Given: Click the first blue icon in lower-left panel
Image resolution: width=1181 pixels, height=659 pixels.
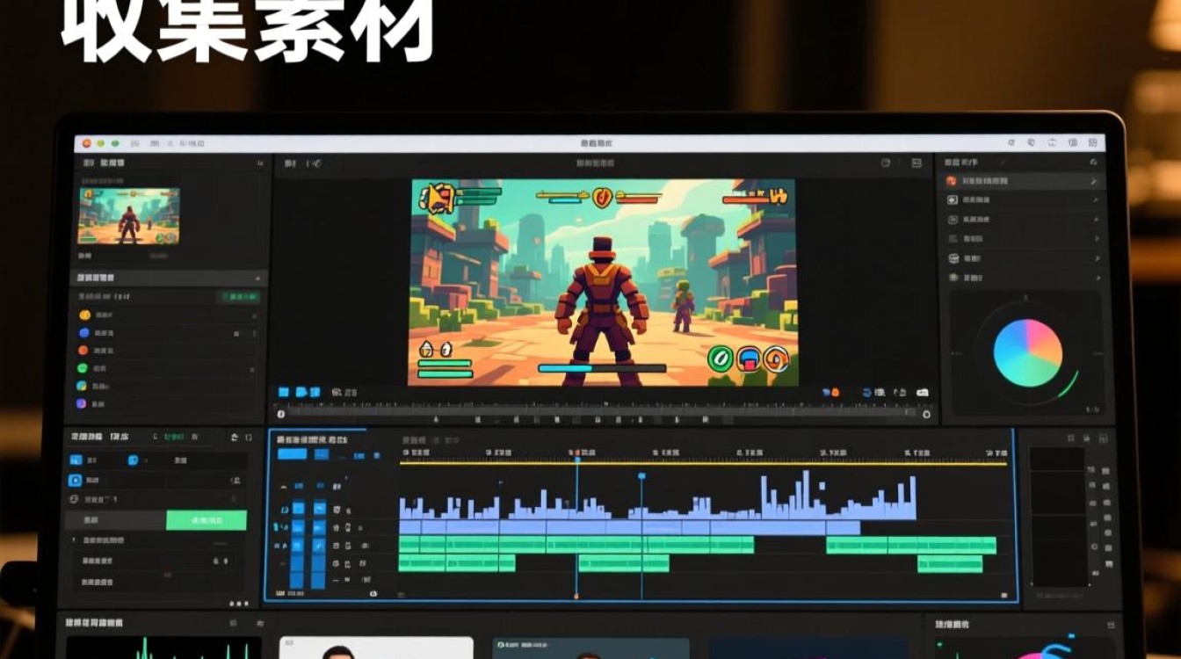Looking at the screenshot, I should click(76, 460).
